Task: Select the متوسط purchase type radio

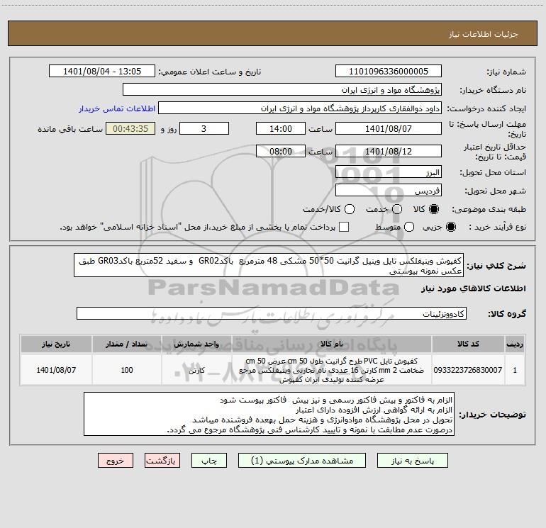Action: click(409, 227)
